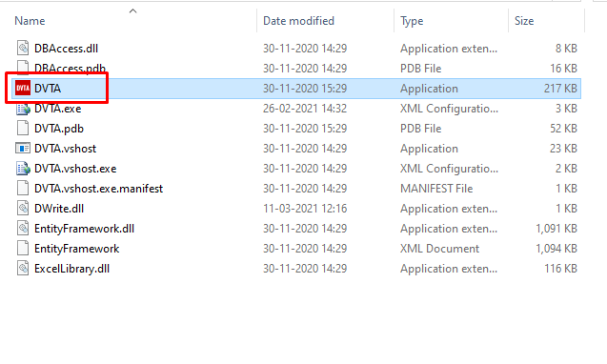
Task: Click the DVTA.exe config file icon
Action: (x=23, y=109)
